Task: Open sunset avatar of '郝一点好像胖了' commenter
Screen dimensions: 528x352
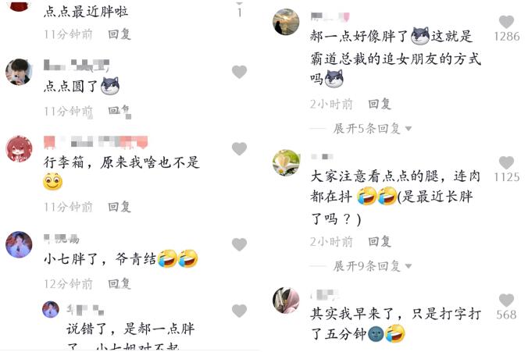Action: 286,22
